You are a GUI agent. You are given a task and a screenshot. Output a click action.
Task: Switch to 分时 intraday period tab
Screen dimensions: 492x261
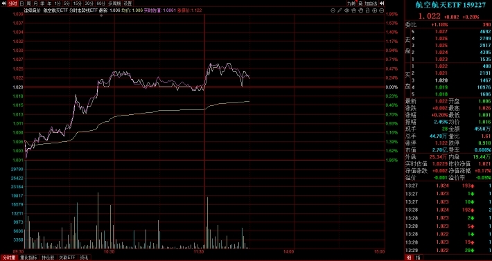[12, 3]
